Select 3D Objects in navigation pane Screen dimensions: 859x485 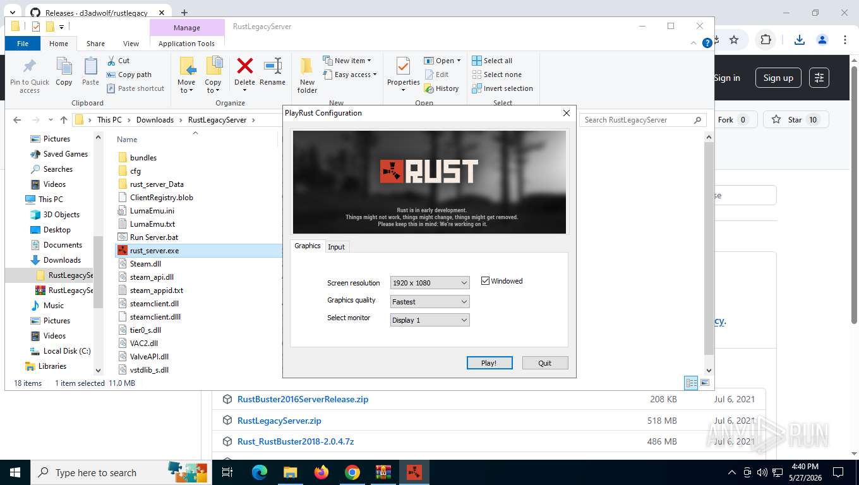pyautogui.click(x=61, y=215)
